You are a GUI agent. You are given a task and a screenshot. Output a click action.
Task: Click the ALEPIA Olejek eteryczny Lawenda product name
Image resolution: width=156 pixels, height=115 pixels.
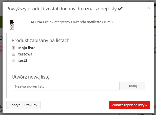(72, 22)
